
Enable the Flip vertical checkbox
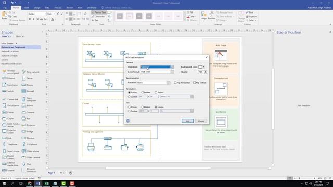tap(194, 83)
